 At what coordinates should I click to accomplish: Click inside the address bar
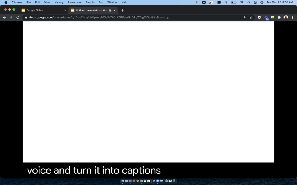pyautogui.click(x=116, y=17)
